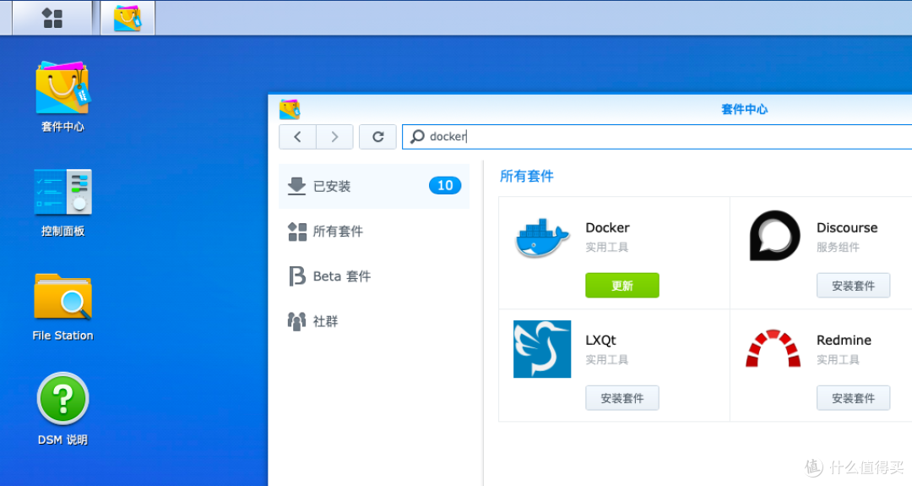Focus the search field containing docker
Screen dimensions: 912x486
[x=657, y=137]
